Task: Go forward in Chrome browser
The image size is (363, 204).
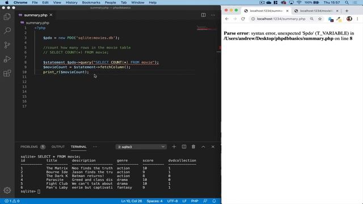Action: [235, 19]
